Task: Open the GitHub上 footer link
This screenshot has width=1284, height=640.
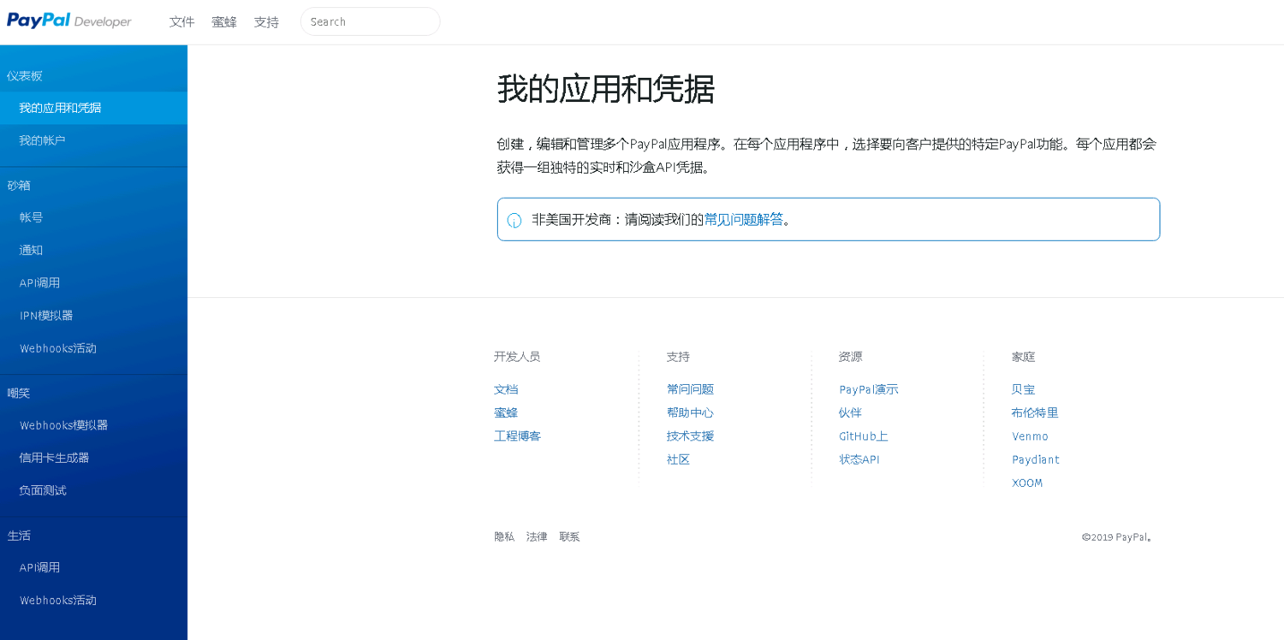Action: (x=864, y=436)
